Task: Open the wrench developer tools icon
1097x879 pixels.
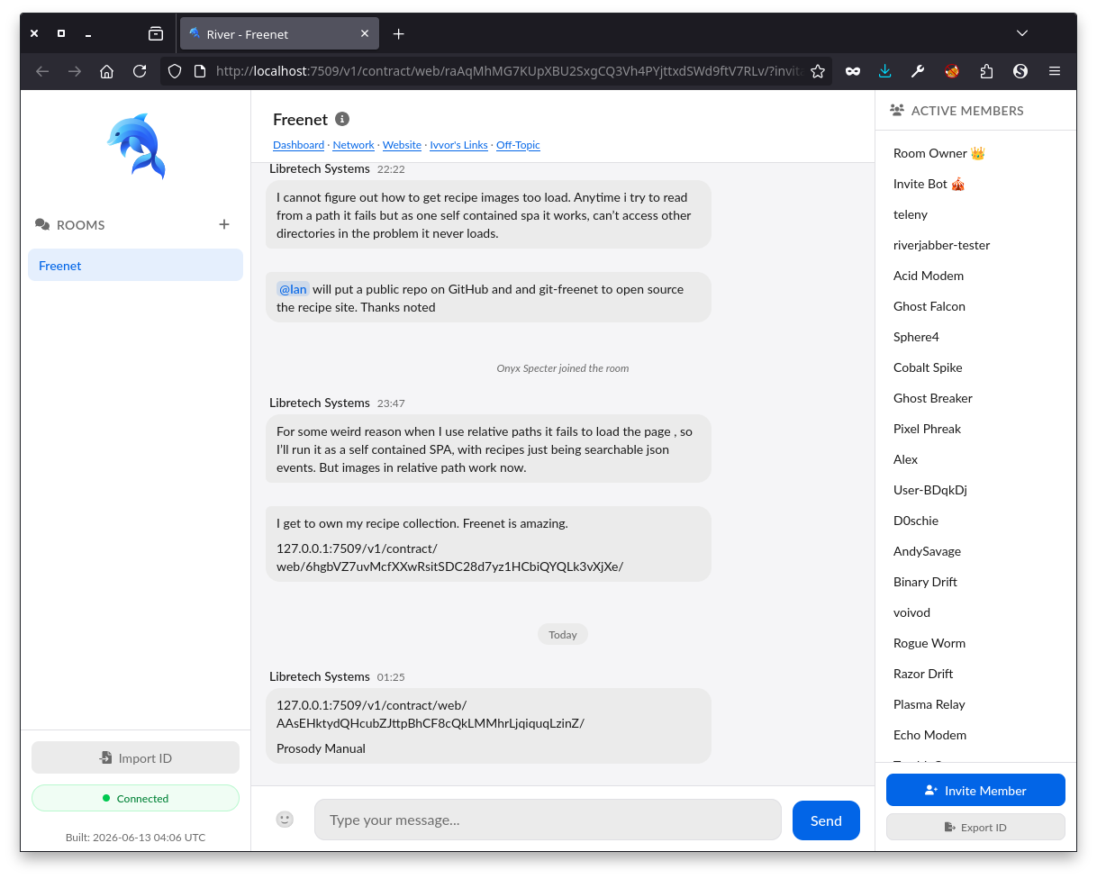Action: pos(918,71)
